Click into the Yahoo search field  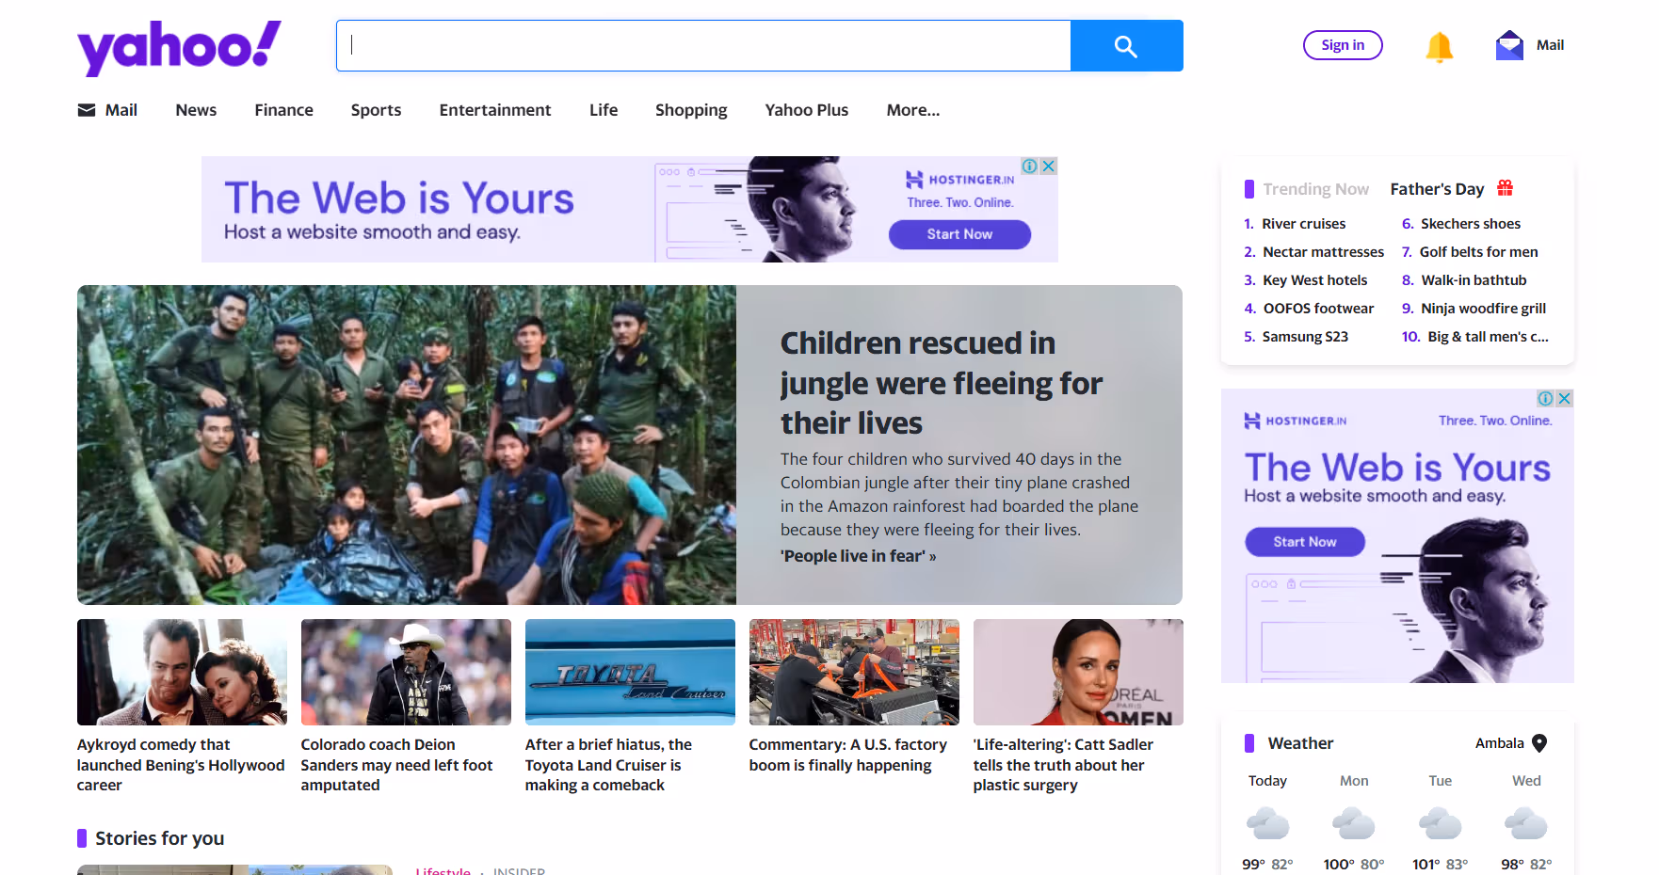coord(703,45)
